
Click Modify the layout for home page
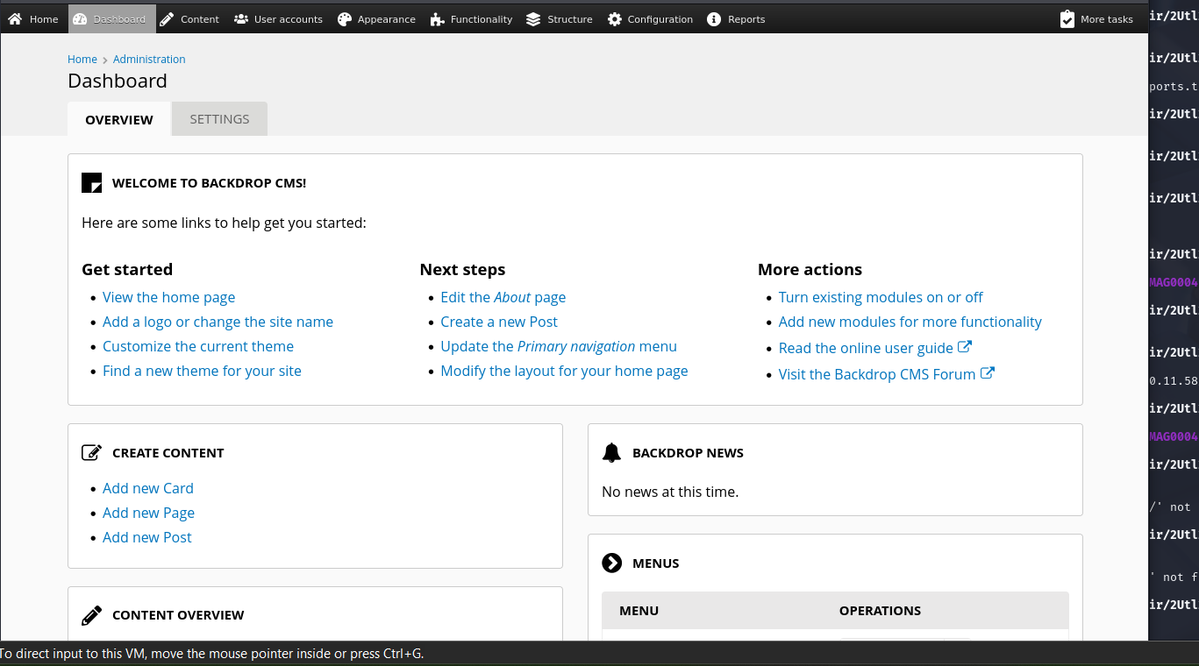click(x=564, y=371)
